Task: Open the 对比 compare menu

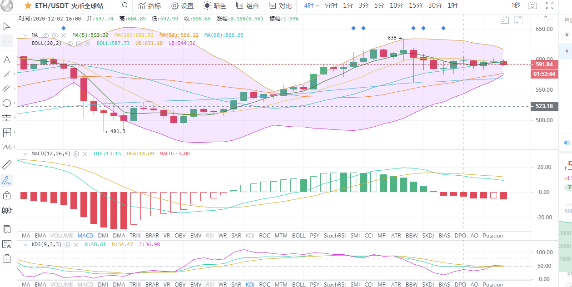Action: pos(280,6)
